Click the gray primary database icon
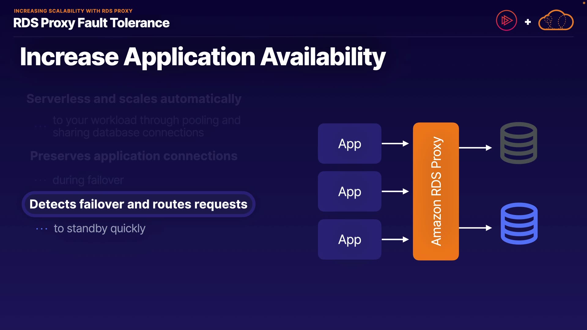The image size is (587, 330). [x=519, y=143]
